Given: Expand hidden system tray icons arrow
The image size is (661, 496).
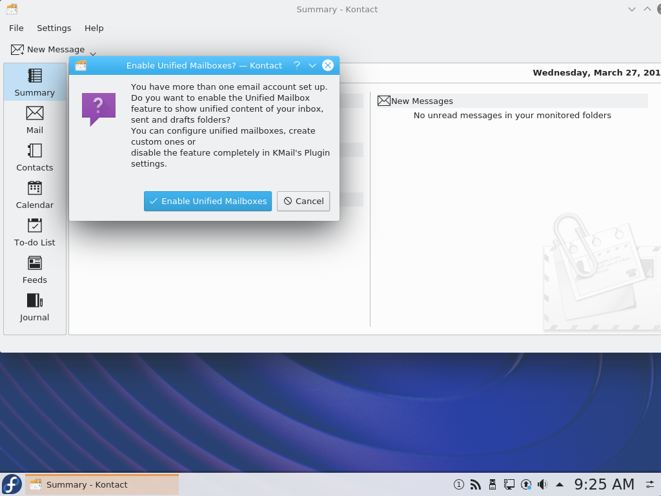Looking at the screenshot, I should pyautogui.click(x=560, y=484).
